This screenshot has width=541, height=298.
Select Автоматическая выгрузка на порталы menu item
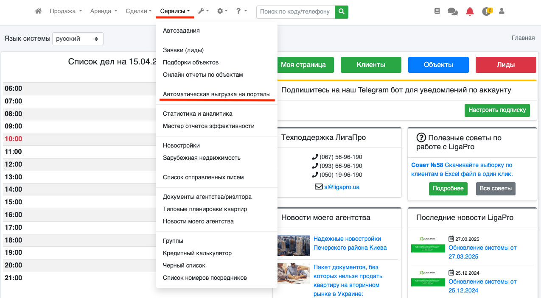pyautogui.click(x=216, y=94)
